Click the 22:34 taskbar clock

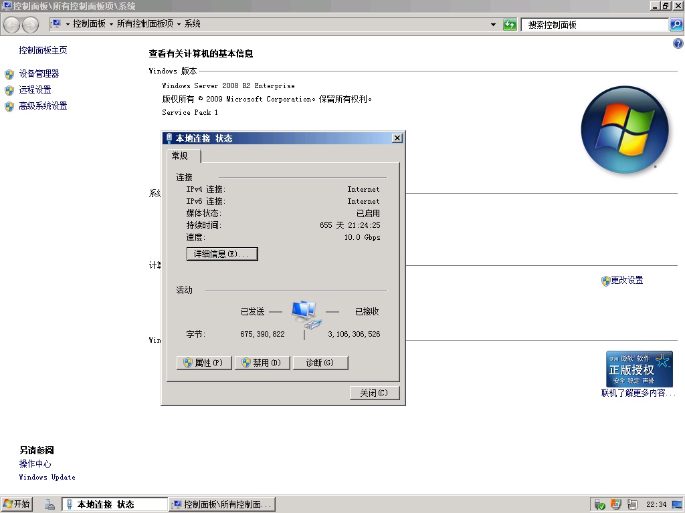[x=656, y=505]
